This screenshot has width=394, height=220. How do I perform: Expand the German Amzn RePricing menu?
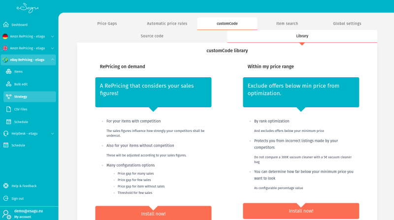[53, 36]
